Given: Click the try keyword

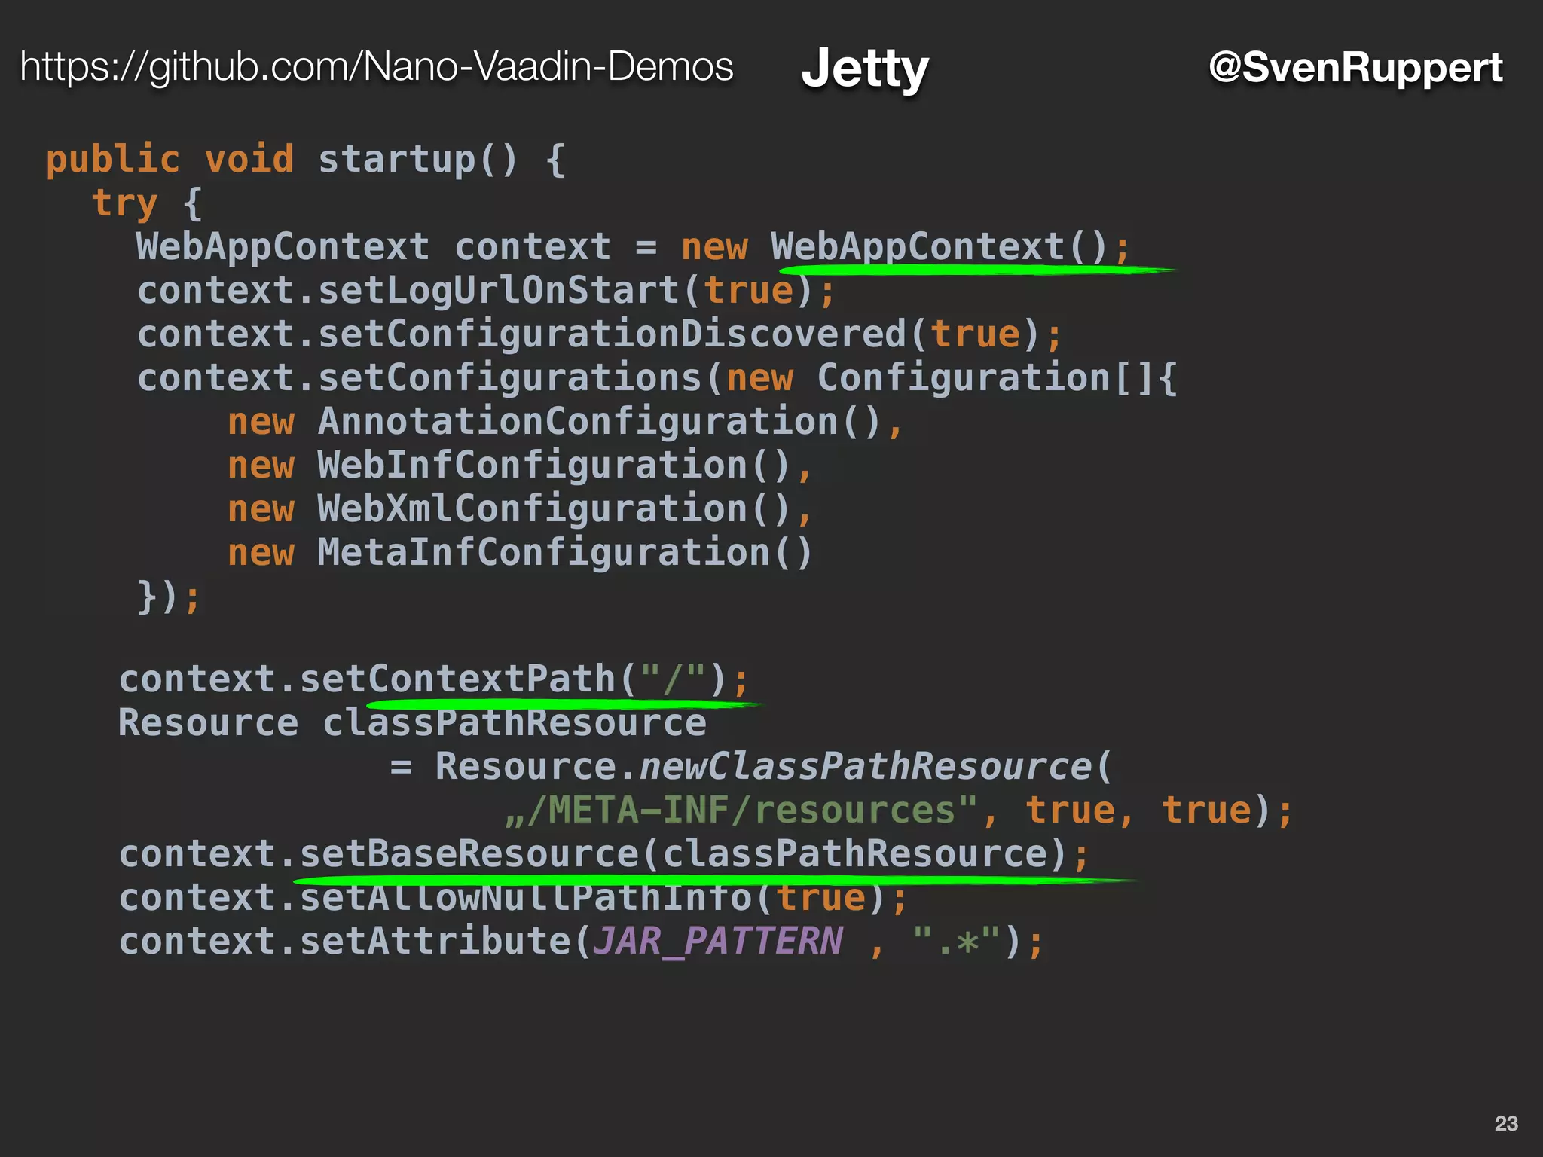Looking at the screenshot, I should pos(124,203).
